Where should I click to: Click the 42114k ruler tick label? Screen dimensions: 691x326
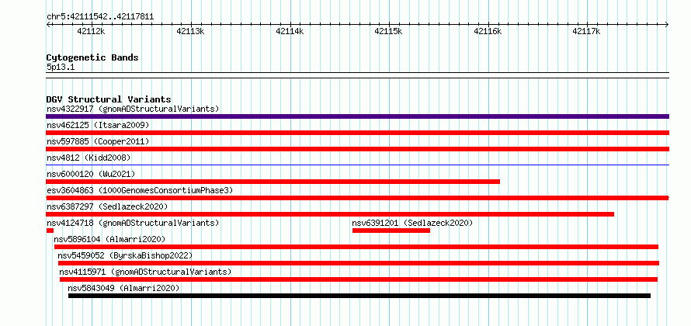(x=290, y=31)
